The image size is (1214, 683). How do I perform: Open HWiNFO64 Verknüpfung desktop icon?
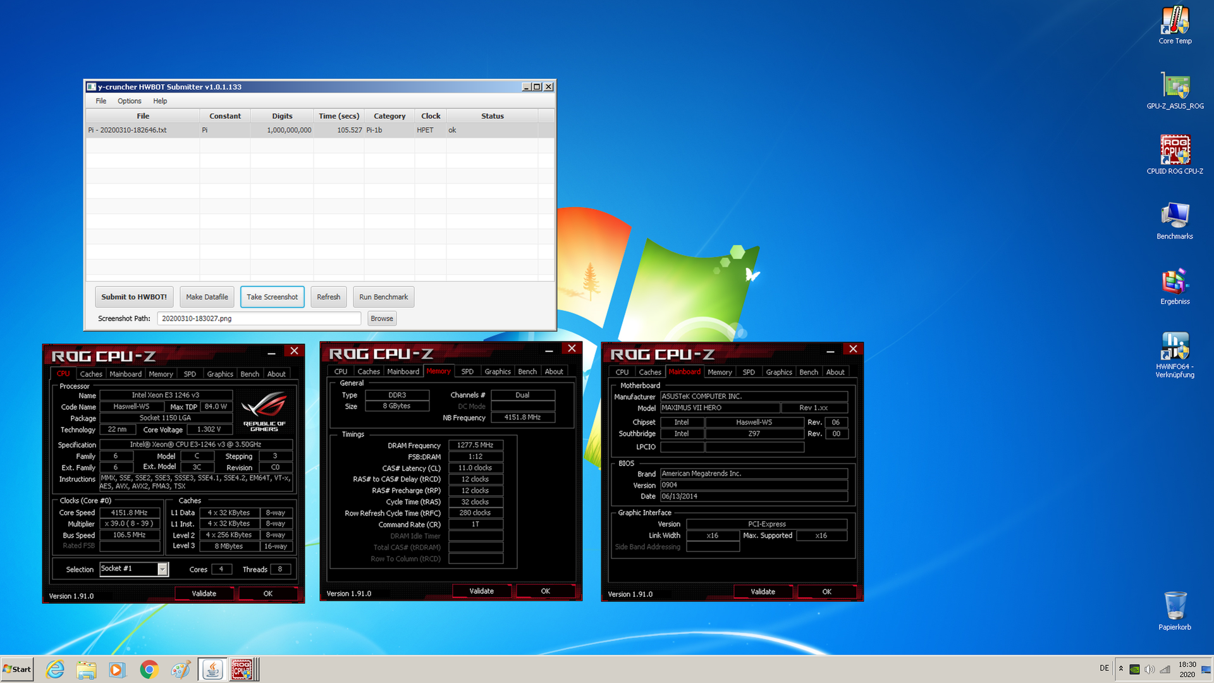[1175, 354]
